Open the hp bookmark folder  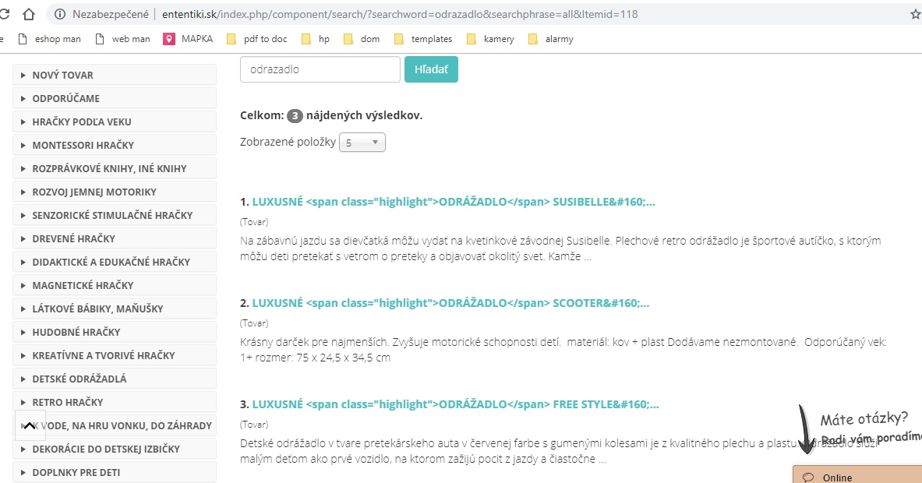pos(315,39)
